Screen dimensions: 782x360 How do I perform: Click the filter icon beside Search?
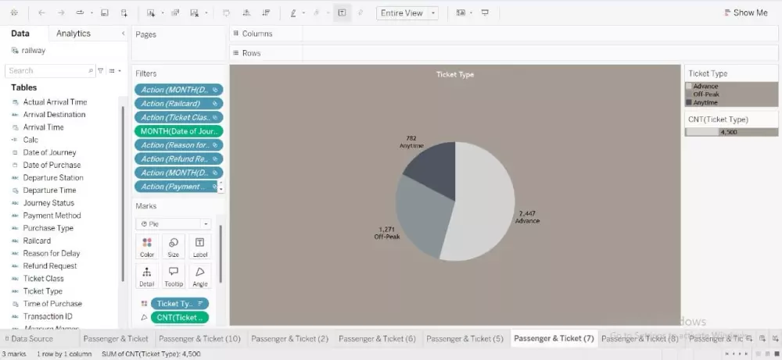pos(101,71)
